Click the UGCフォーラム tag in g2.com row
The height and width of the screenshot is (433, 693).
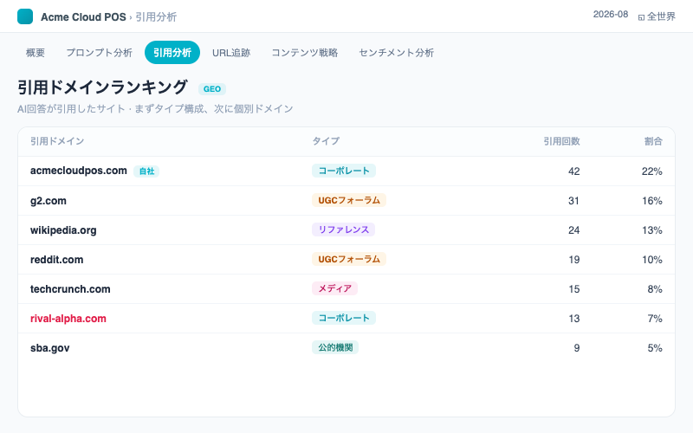(349, 200)
